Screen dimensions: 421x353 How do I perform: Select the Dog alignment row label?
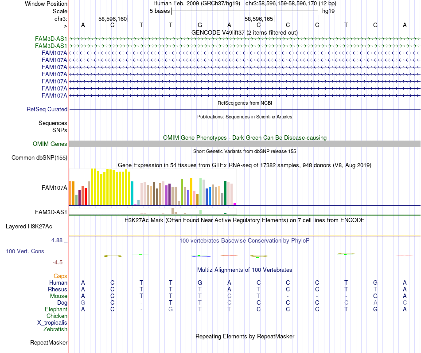[62, 303]
